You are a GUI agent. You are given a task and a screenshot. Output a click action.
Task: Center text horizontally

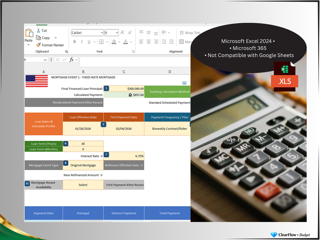point(149,42)
